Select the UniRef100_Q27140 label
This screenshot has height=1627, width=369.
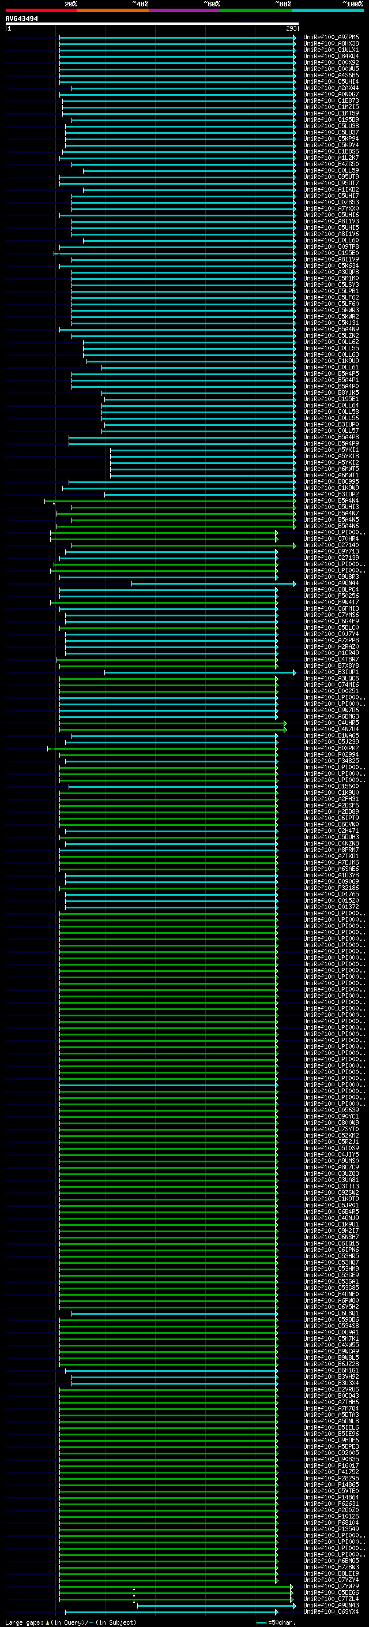[330, 545]
